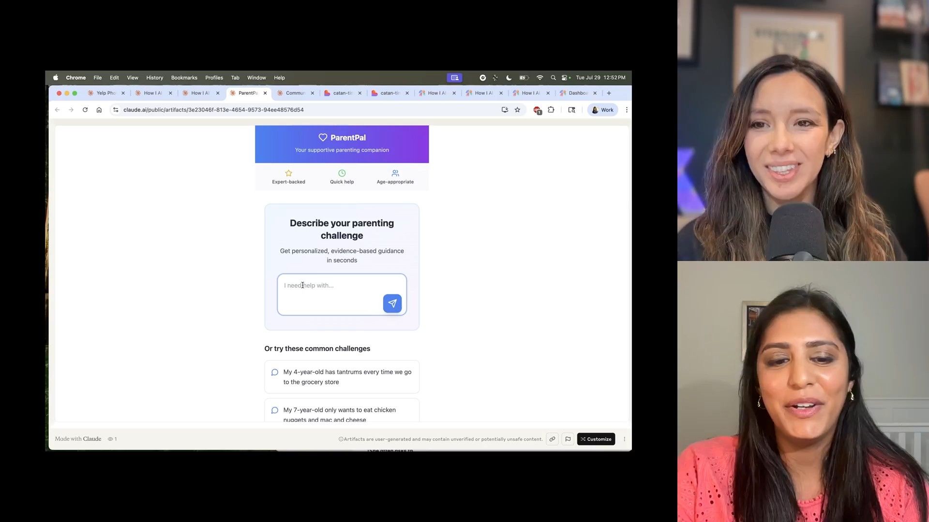Viewport: 929px width, 522px height.
Task: Close the ParentPal tab
Action: tap(265, 93)
